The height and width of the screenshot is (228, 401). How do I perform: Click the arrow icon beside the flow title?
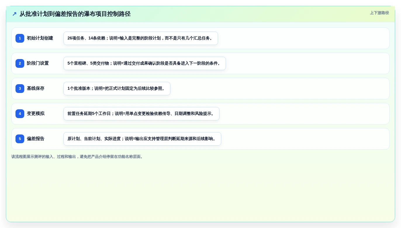[x=14, y=14]
